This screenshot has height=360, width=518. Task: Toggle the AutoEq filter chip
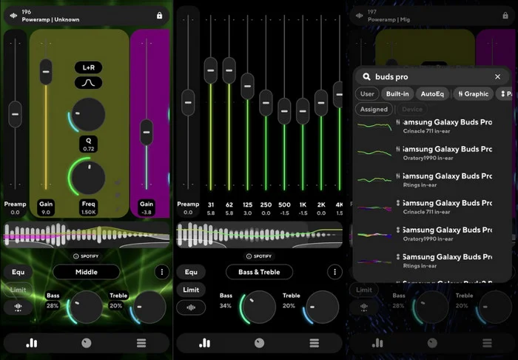click(x=432, y=94)
